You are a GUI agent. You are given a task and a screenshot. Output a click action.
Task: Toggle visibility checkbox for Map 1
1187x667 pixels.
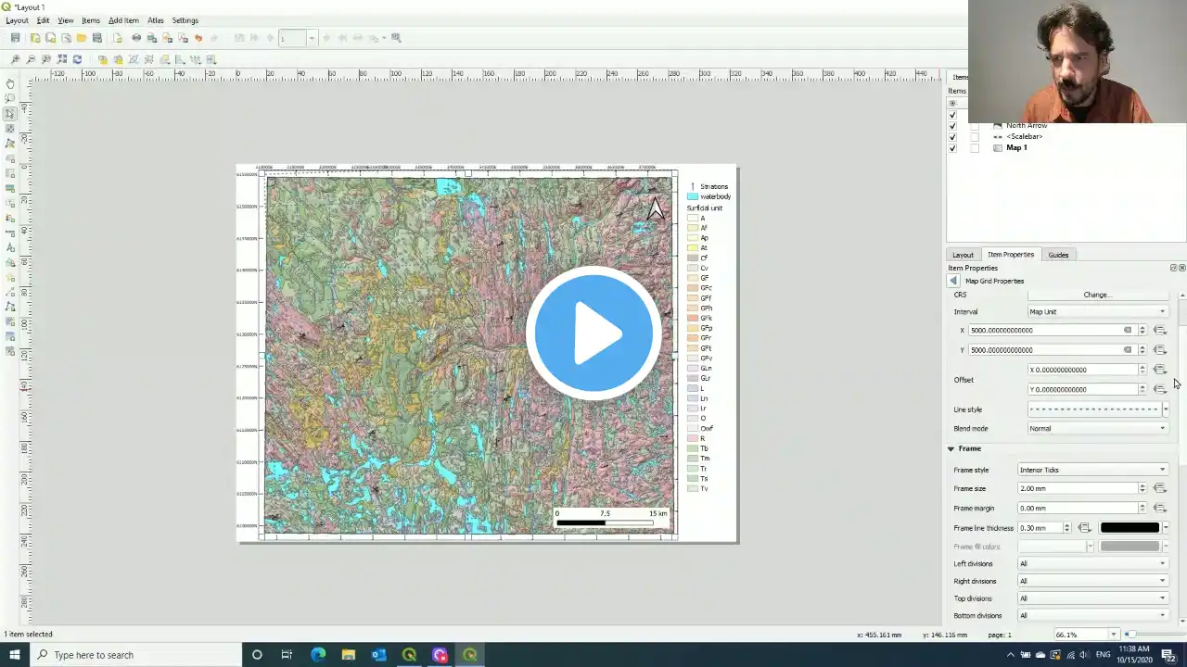click(x=952, y=148)
